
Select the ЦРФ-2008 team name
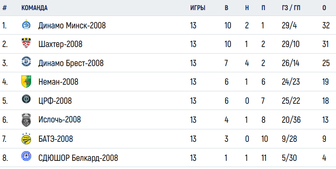click(x=55, y=101)
